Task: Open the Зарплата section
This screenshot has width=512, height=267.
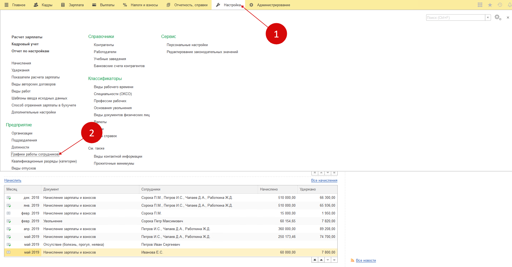Action: (76, 5)
